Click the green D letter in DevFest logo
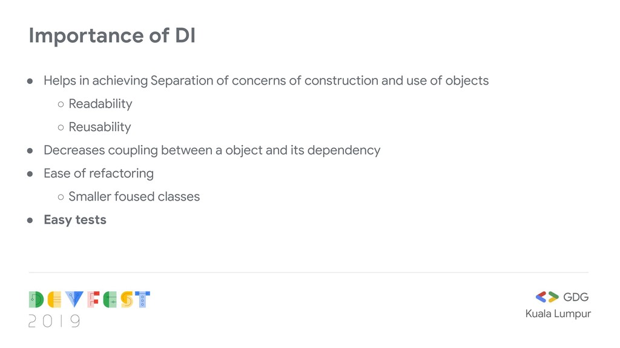This screenshot has width=620, height=348. point(36,300)
